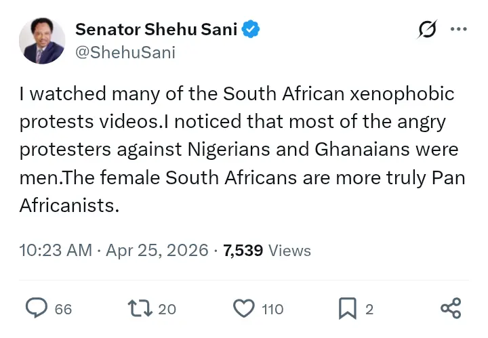Like the post with the heart icon
Viewport: 488px width, 338px height.
tap(243, 309)
